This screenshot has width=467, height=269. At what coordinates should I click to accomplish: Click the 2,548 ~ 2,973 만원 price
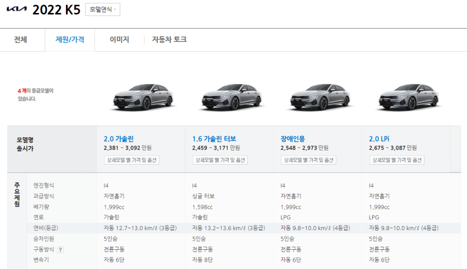pos(305,148)
